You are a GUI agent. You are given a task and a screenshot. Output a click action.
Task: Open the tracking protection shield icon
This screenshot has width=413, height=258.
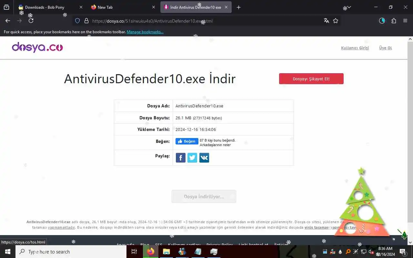click(77, 21)
